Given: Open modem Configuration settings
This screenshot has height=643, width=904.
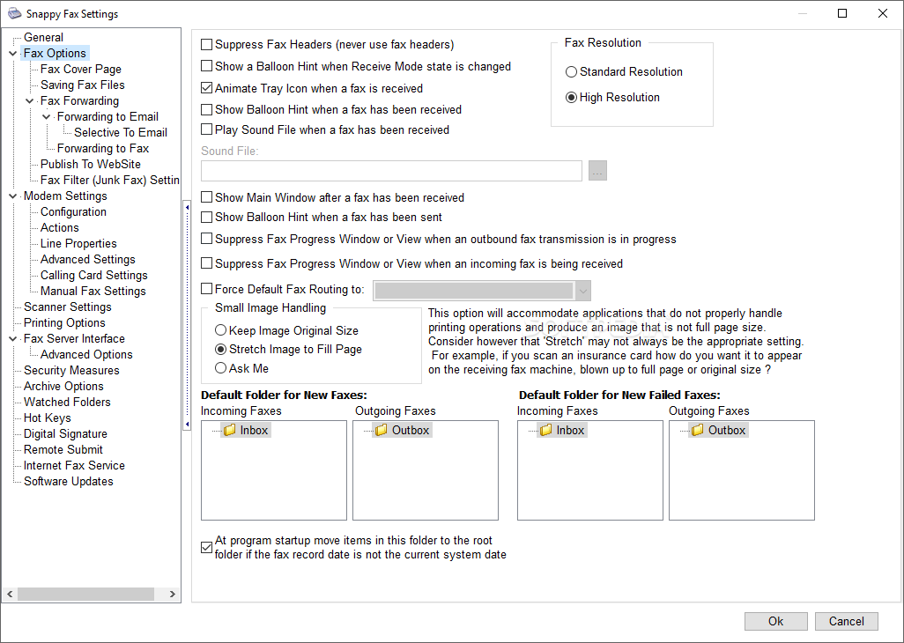Looking at the screenshot, I should [73, 211].
